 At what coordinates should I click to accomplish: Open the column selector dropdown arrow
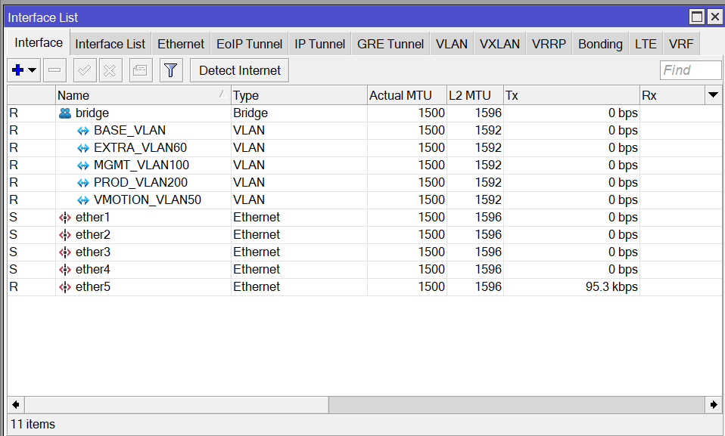click(713, 95)
